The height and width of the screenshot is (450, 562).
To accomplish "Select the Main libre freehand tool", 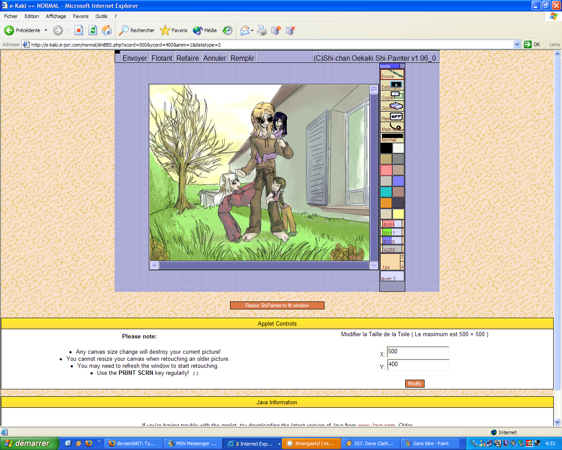I will point(392,127).
